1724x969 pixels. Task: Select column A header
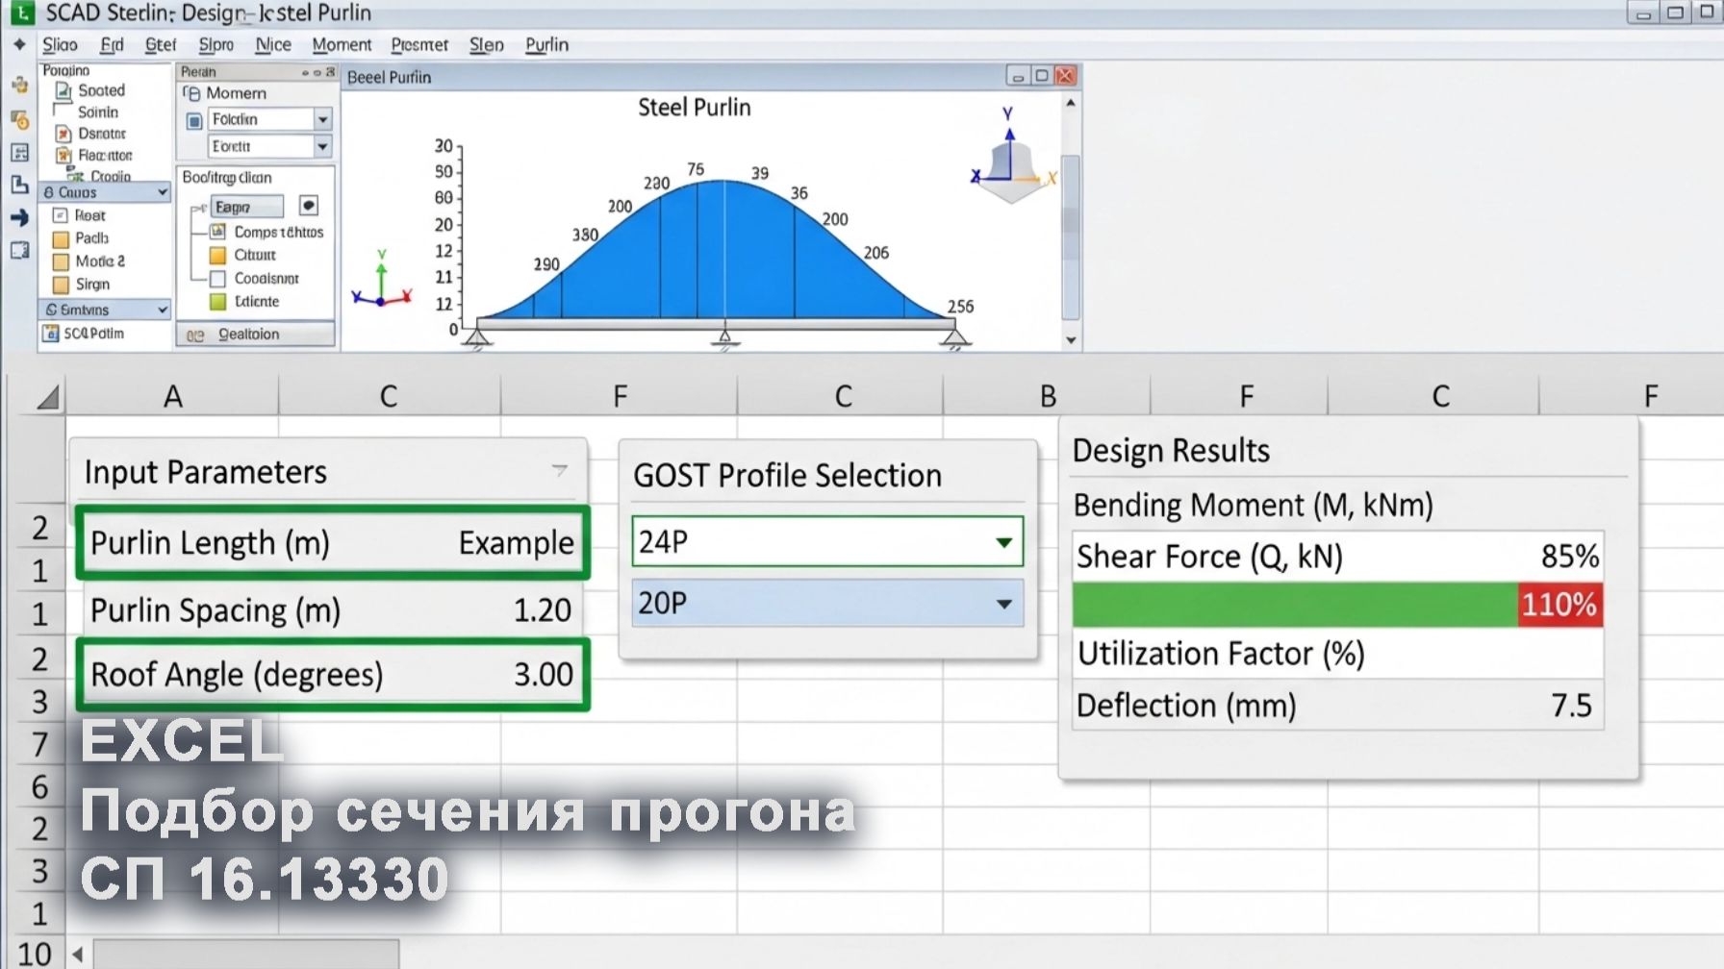(x=172, y=396)
